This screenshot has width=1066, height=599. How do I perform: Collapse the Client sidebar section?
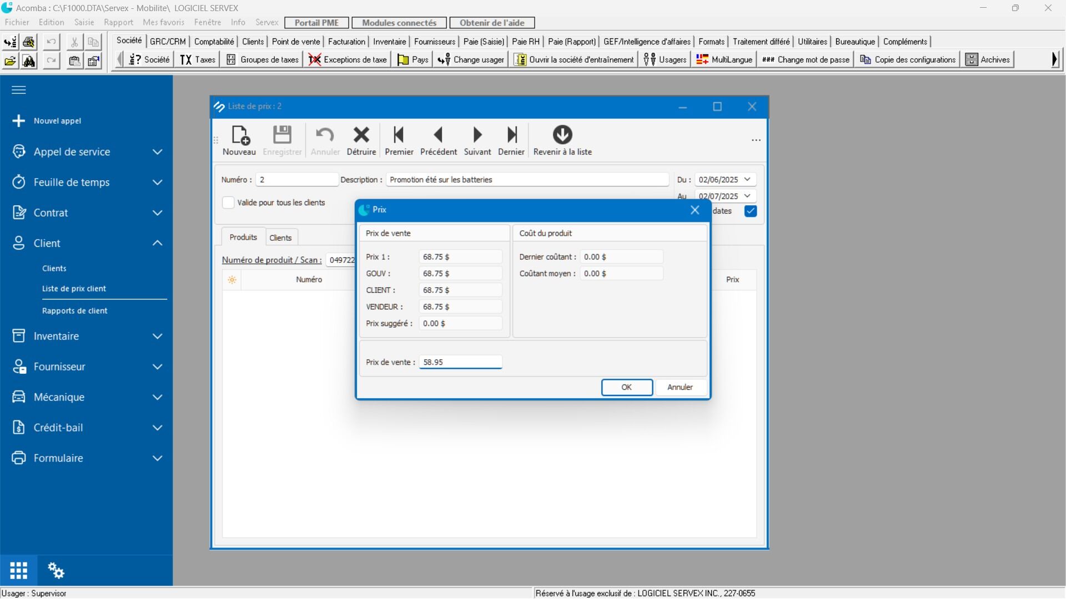[158, 243]
